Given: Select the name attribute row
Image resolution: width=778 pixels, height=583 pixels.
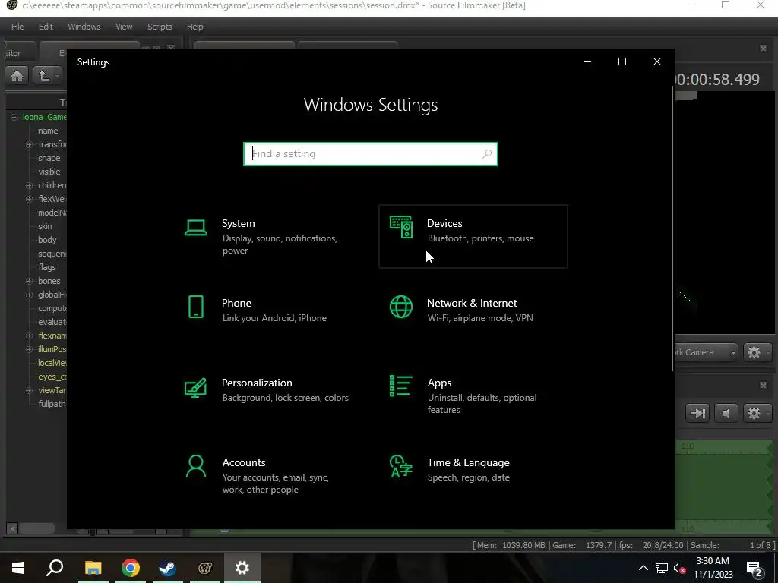Looking at the screenshot, I should (x=48, y=131).
